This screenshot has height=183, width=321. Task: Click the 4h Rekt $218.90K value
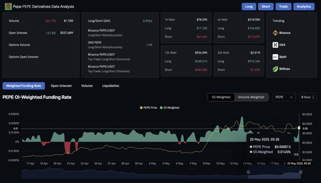tap(254, 20)
